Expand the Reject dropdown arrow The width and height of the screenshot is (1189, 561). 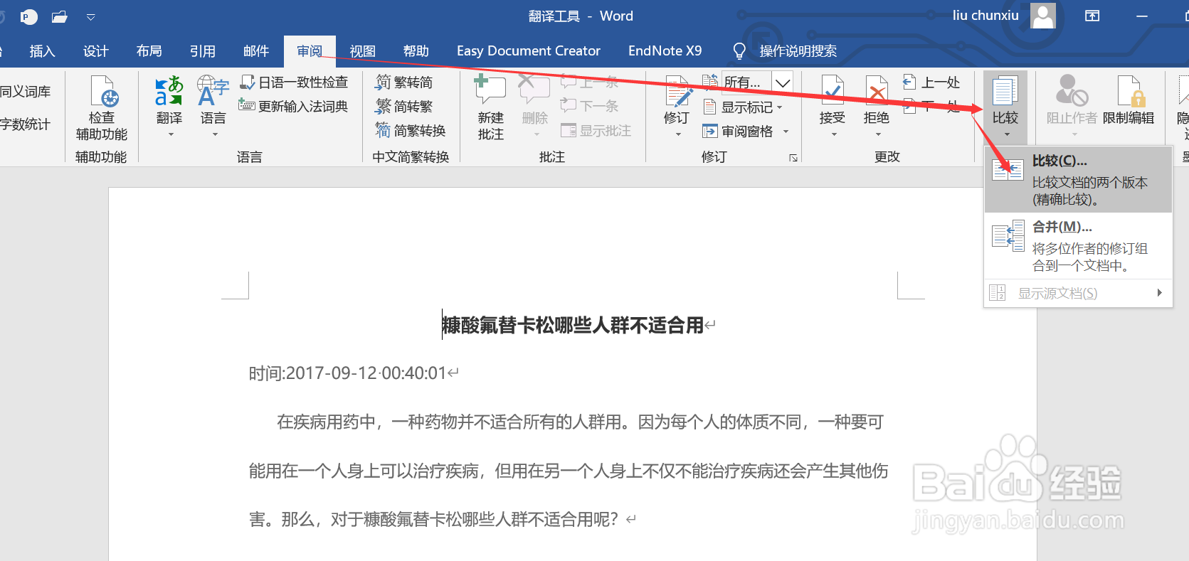tap(878, 134)
